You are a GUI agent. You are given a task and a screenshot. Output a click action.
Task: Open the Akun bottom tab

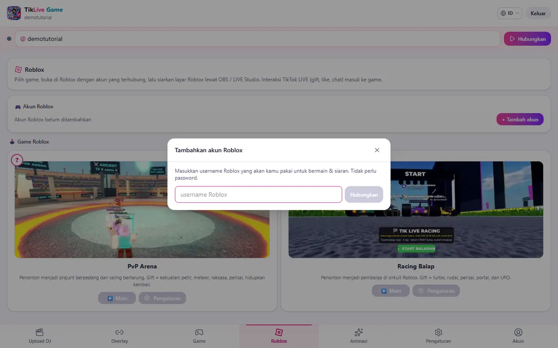tap(518, 336)
